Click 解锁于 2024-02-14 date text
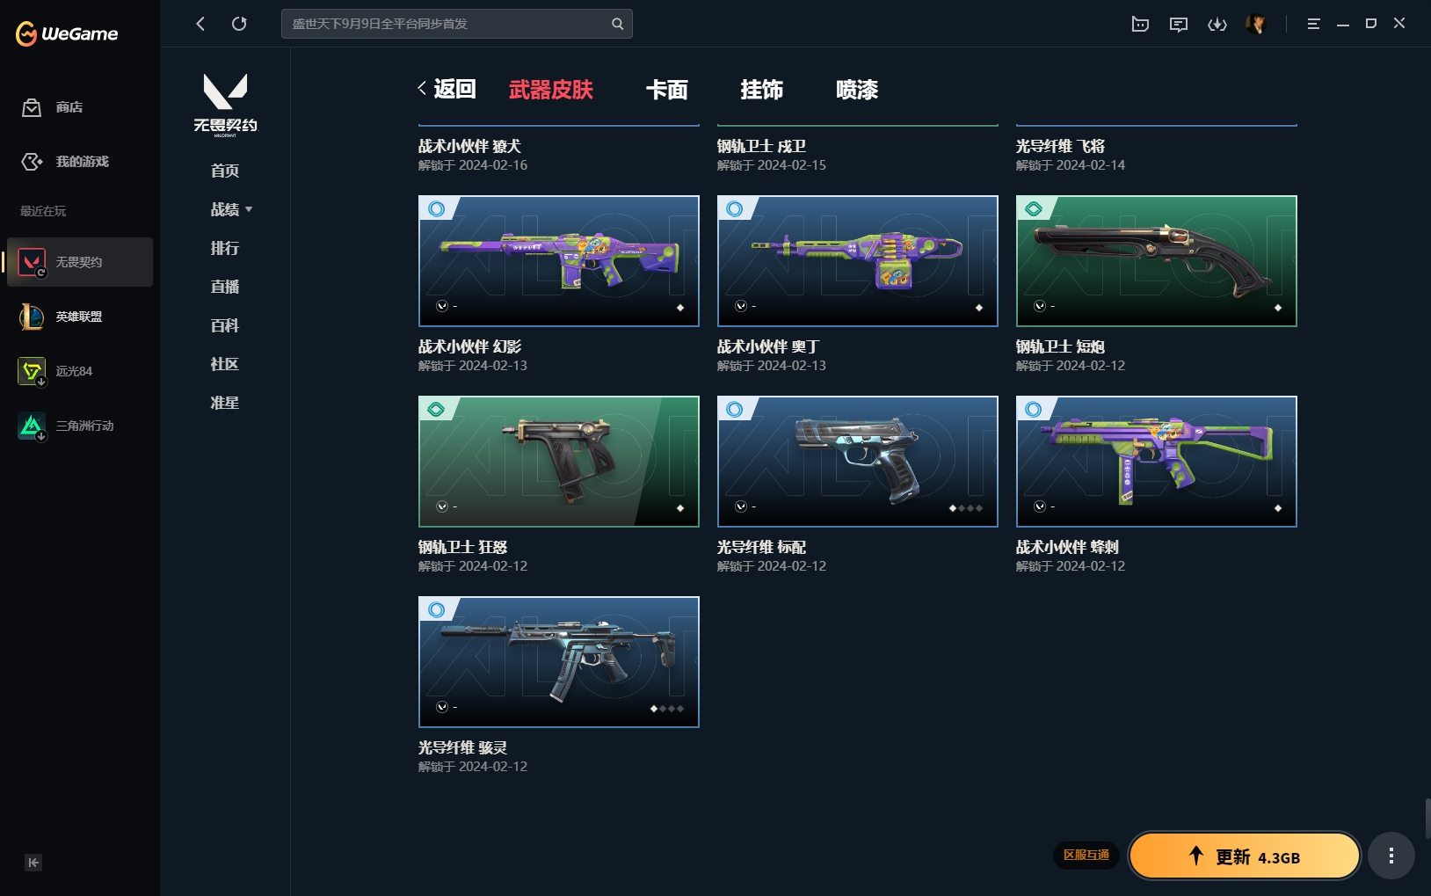This screenshot has height=896, width=1431. point(1071,165)
